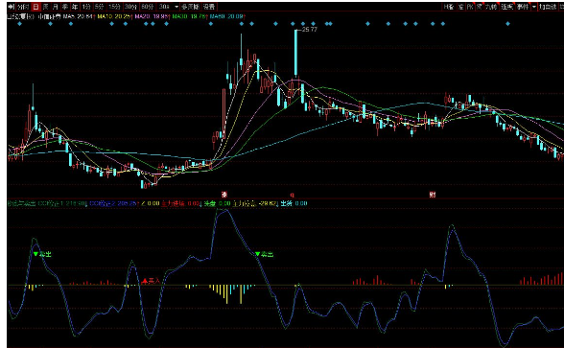Switch to the 60分 sixty-minute chart
The image size is (564, 348).
click(147, 7)
